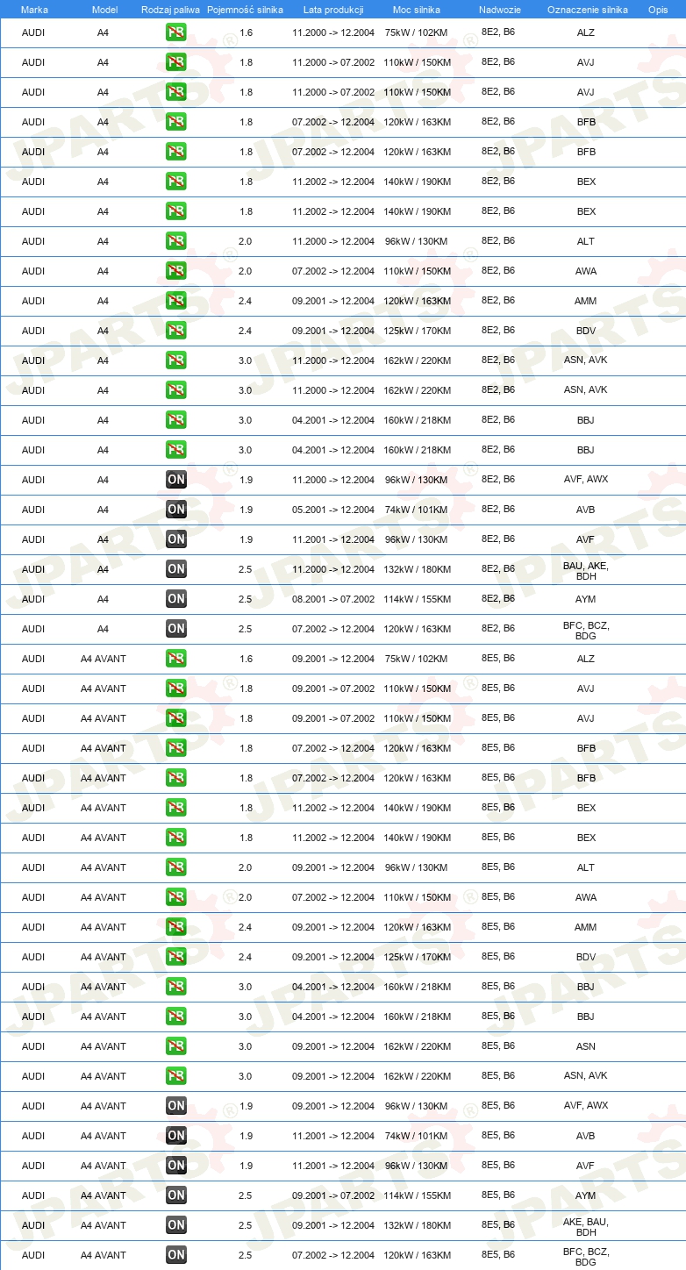
Task: Click the Opis column header
Action: tap(657, 10)
